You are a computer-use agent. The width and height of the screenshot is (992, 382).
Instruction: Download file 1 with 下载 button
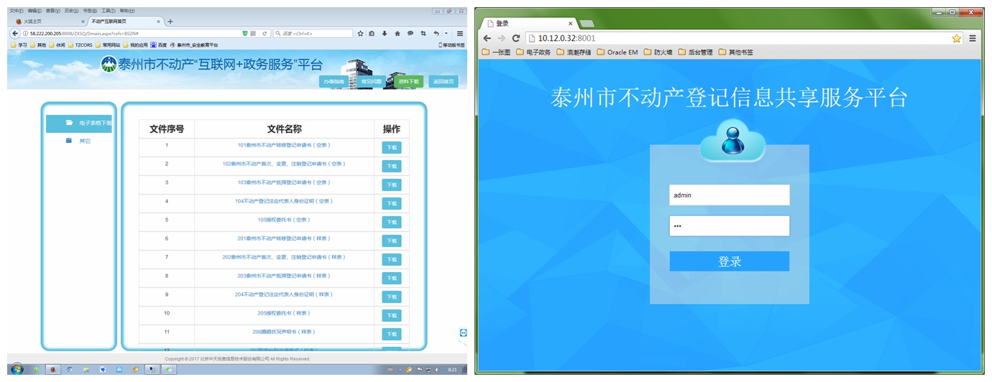pyautogui.click(x=392, y=147)
